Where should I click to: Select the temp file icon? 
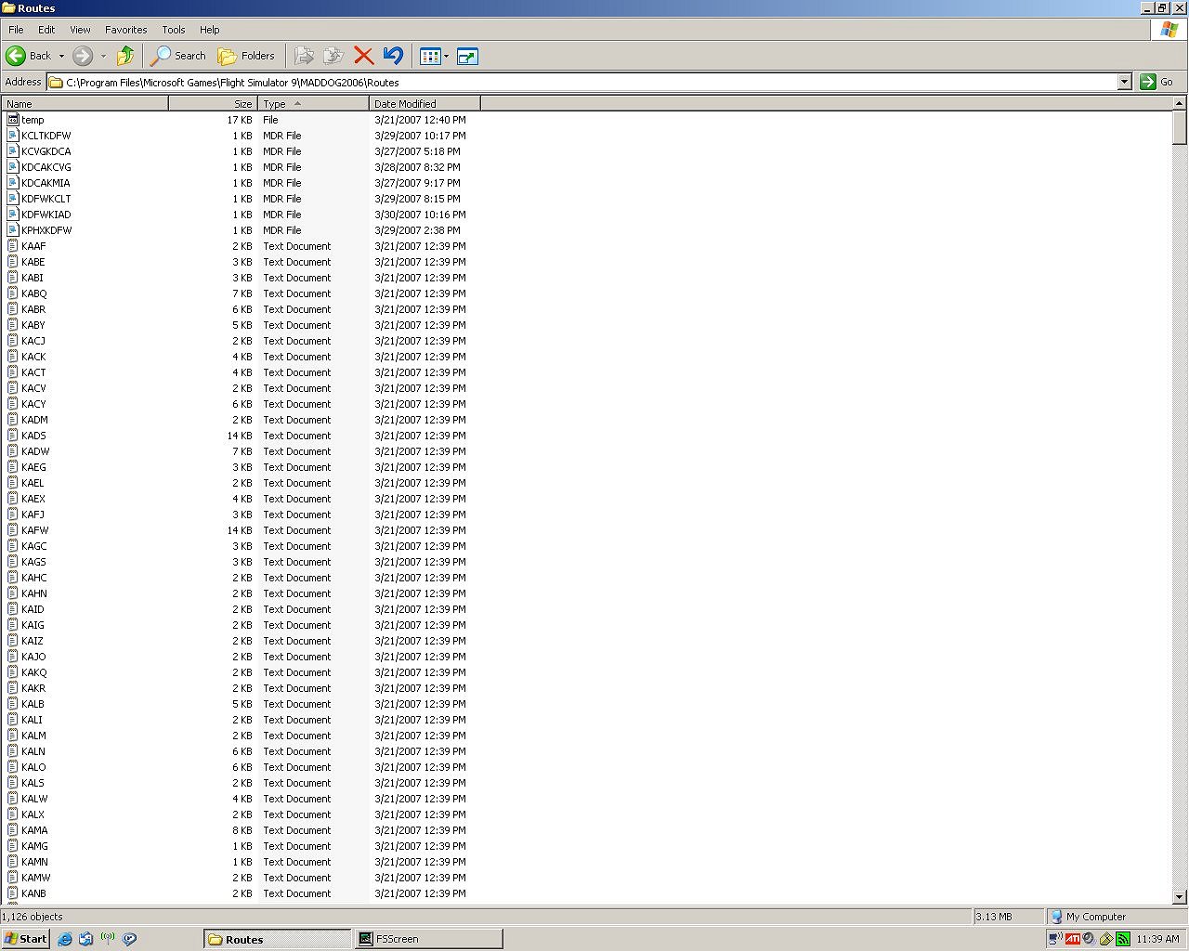click(13, 120)
